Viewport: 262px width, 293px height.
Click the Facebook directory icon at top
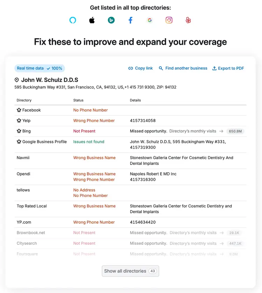tap(131, 20)
